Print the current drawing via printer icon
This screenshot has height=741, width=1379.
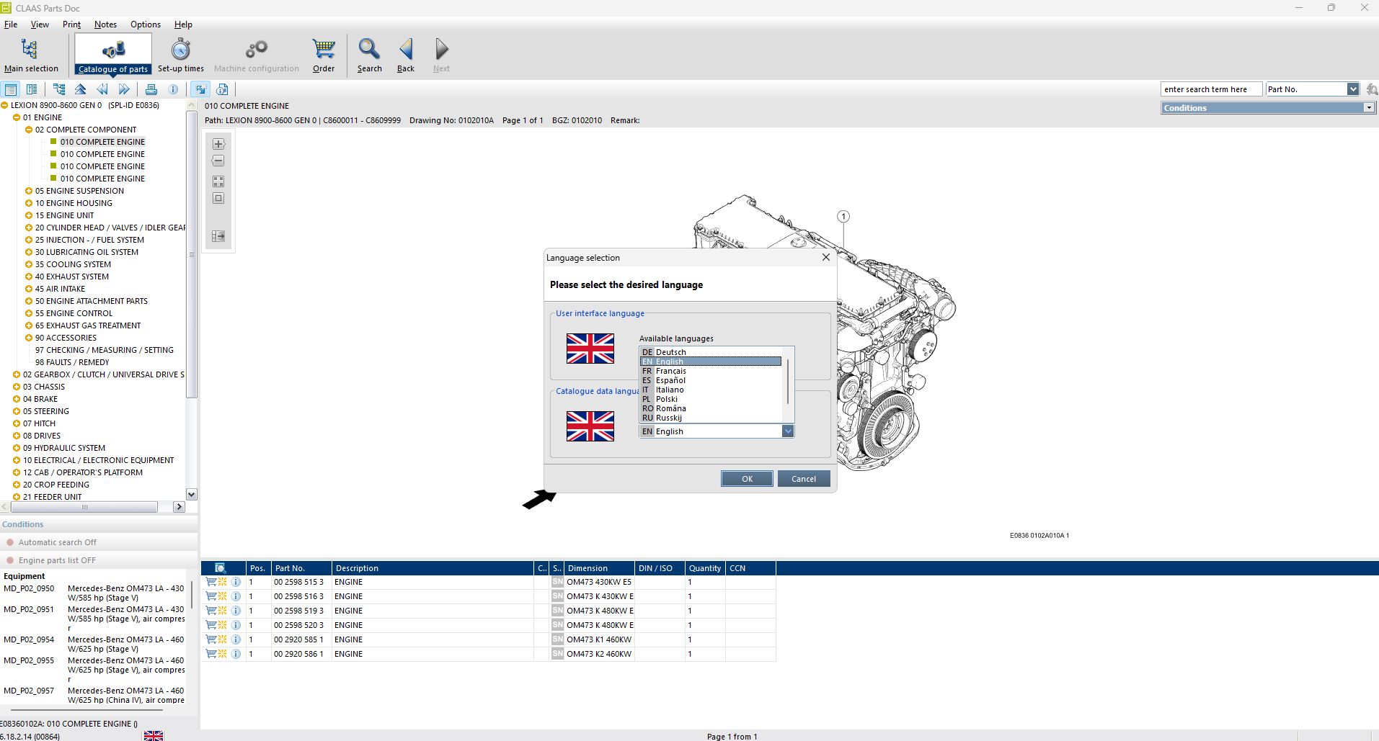(x=151, y=89)
